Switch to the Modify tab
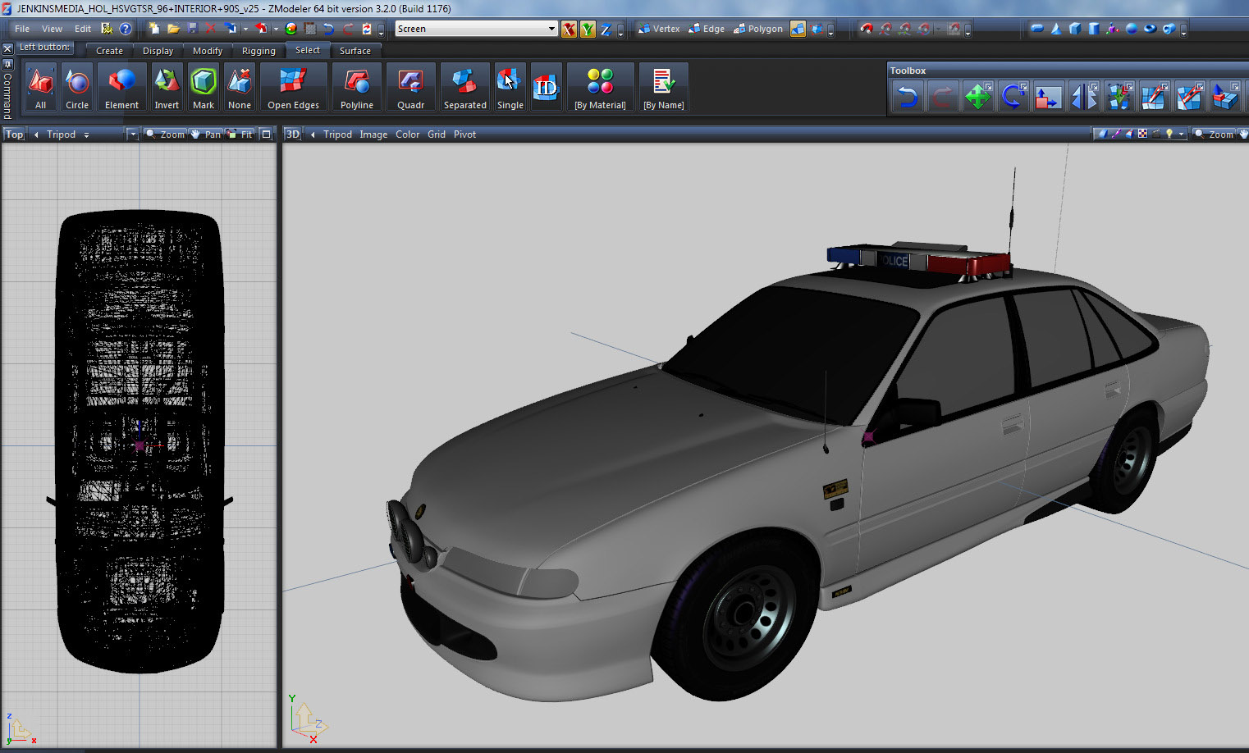Viewport: 1249px width, 753px height. click(x=207, y=51)
